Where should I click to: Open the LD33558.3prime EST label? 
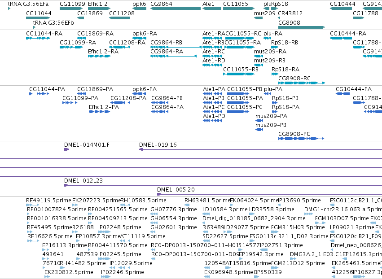coord(272,209)
